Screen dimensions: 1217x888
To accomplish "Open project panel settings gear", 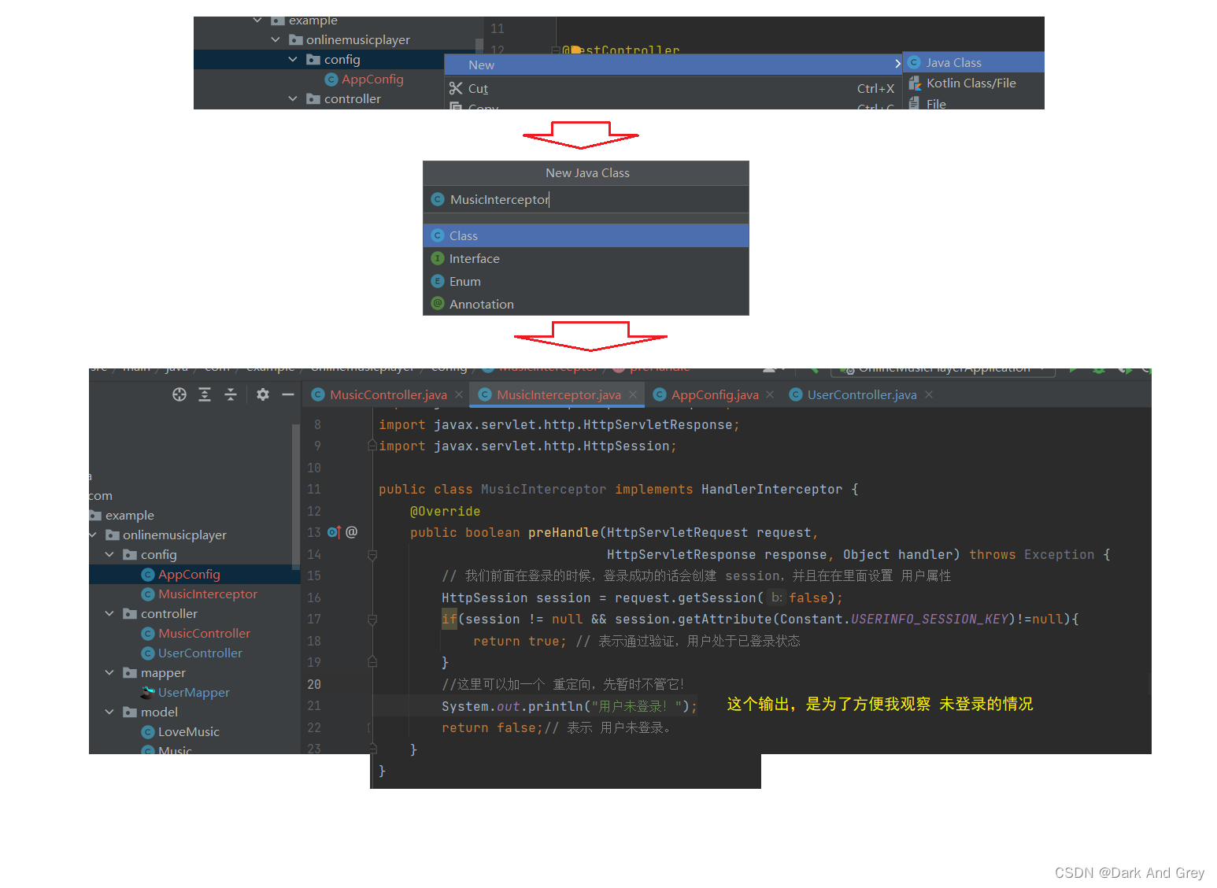I will point(263,394).
